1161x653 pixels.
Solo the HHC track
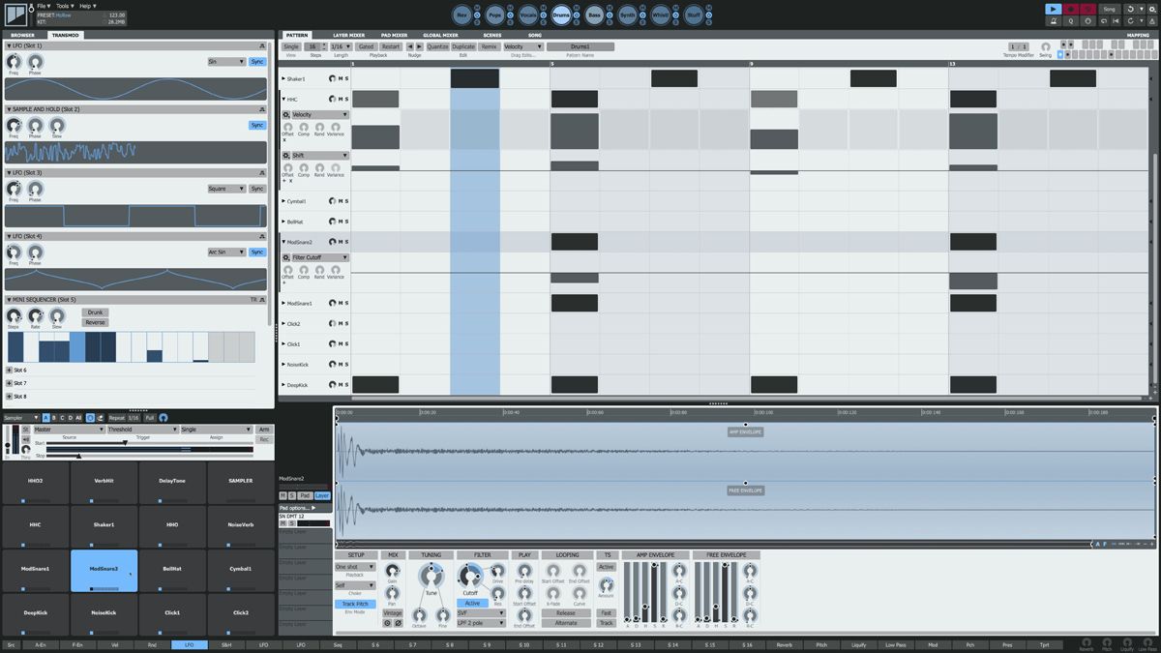tap(347, 99)
